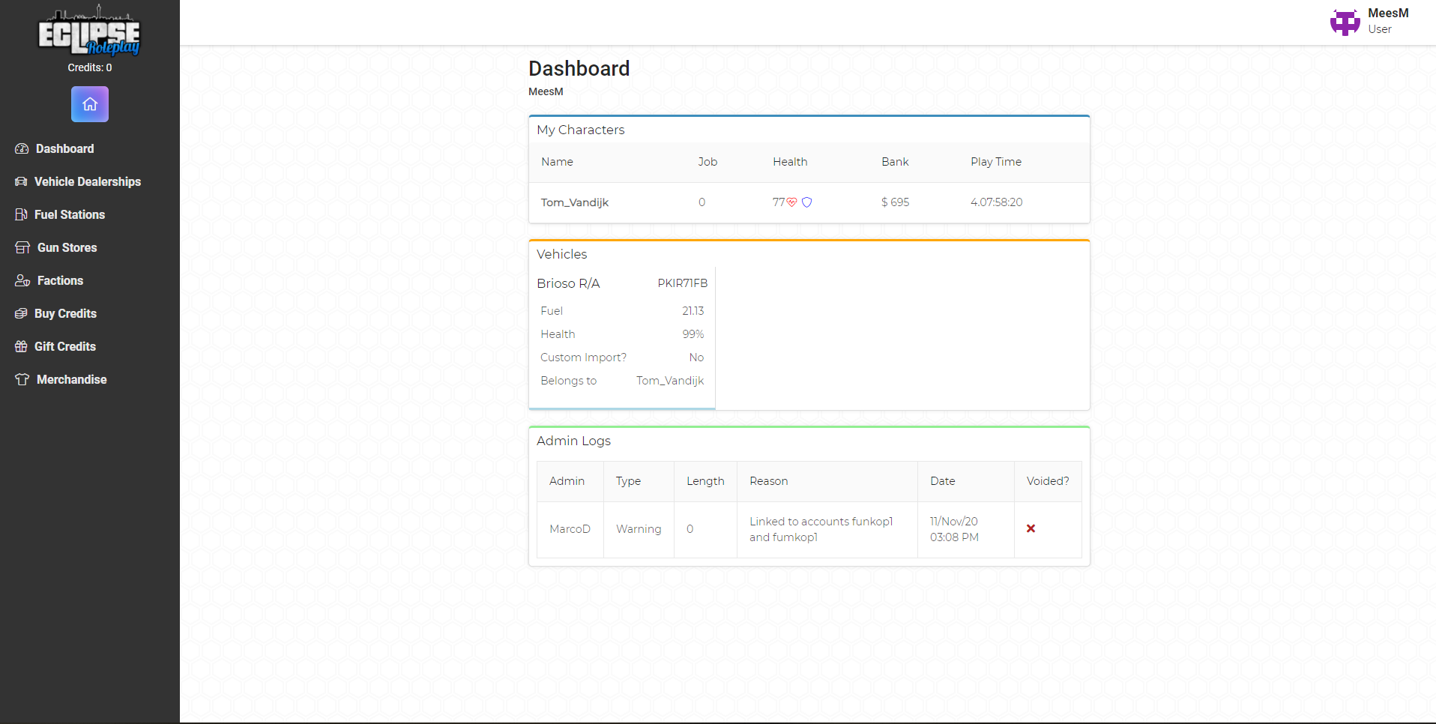
Task: Click the Voided? column header
Action: [x=1048, y=481]
